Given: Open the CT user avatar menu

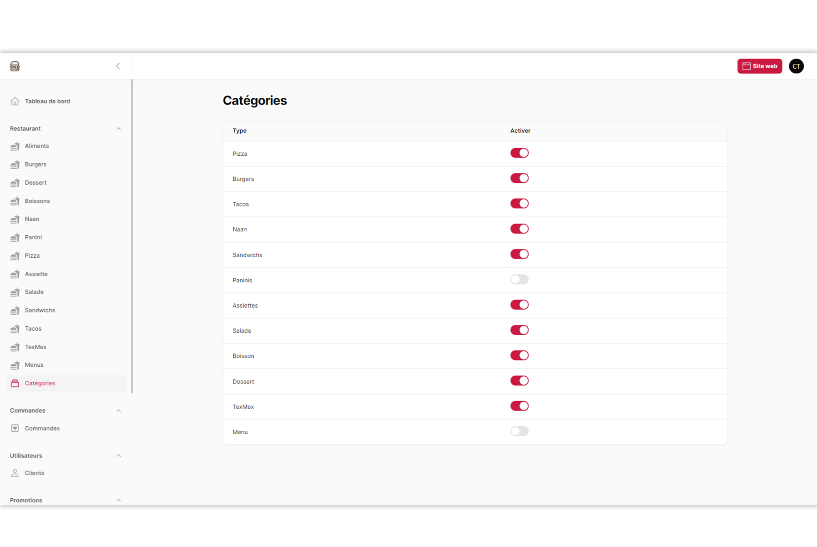Looking at the screenshot, I should [x=796, y=66].
